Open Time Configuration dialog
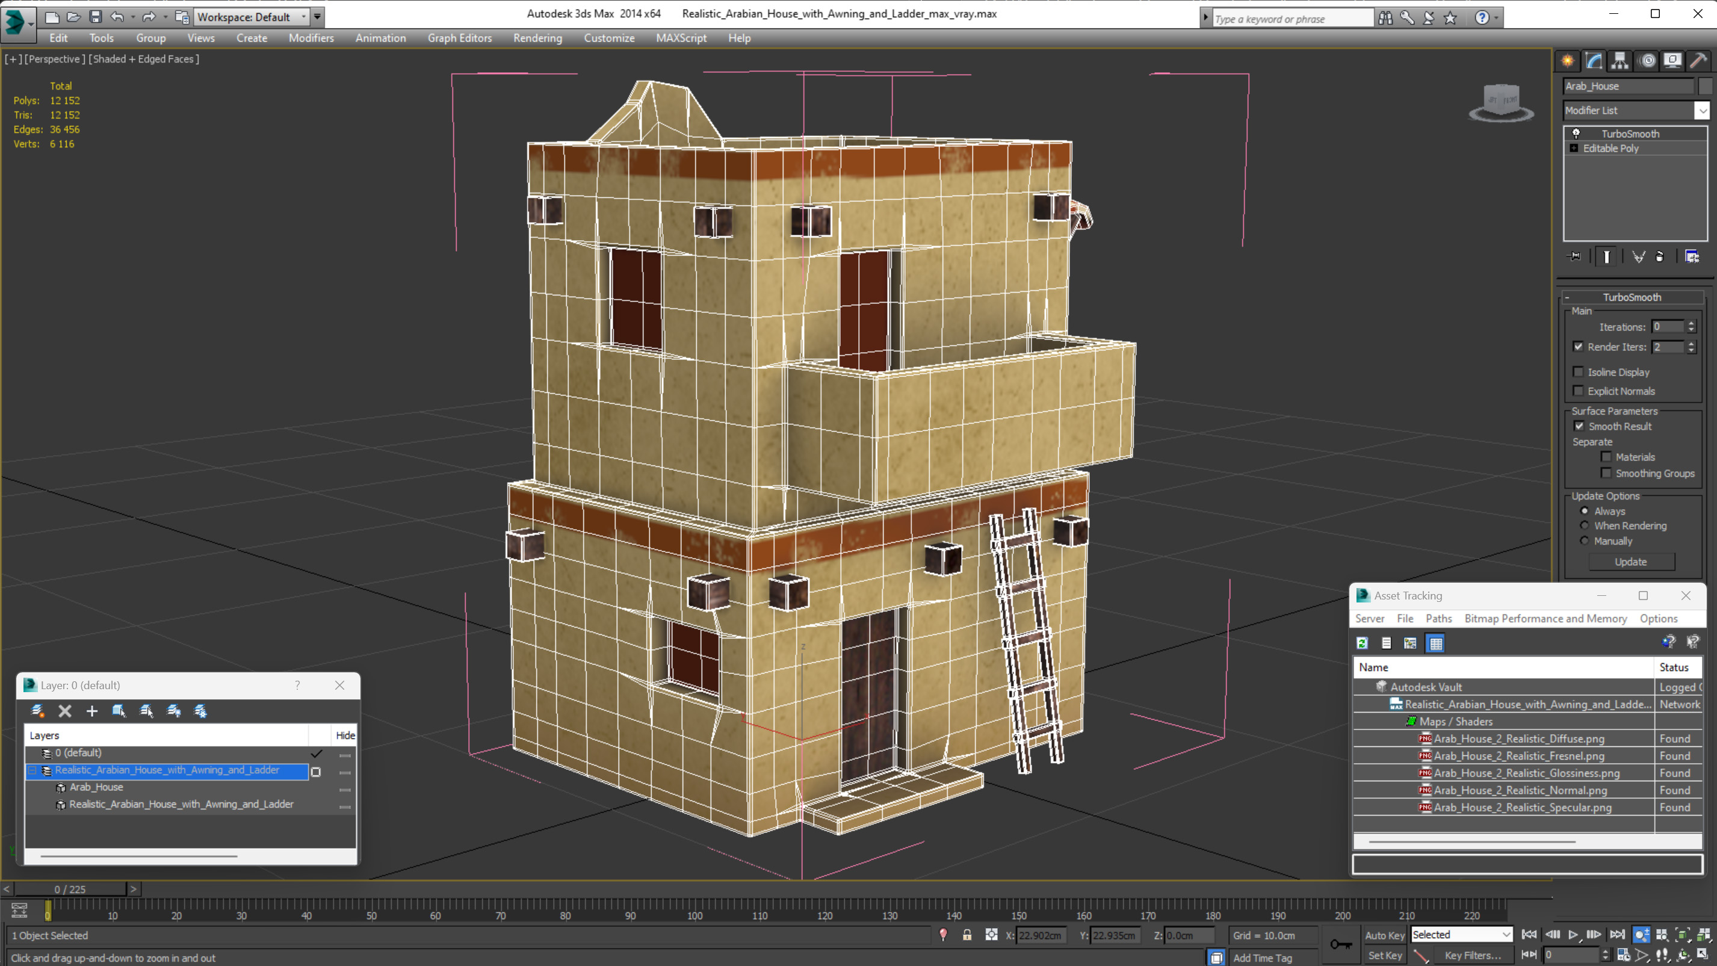The width and height of the screenshot is (1717, 966). [1624, 955]
